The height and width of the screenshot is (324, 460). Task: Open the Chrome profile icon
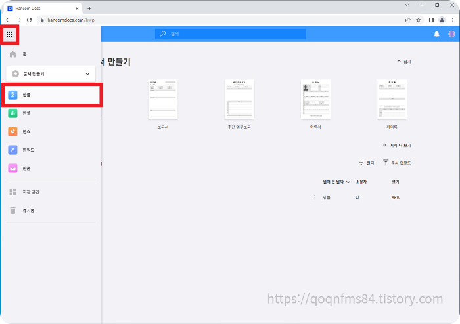(x=442, y=20)
